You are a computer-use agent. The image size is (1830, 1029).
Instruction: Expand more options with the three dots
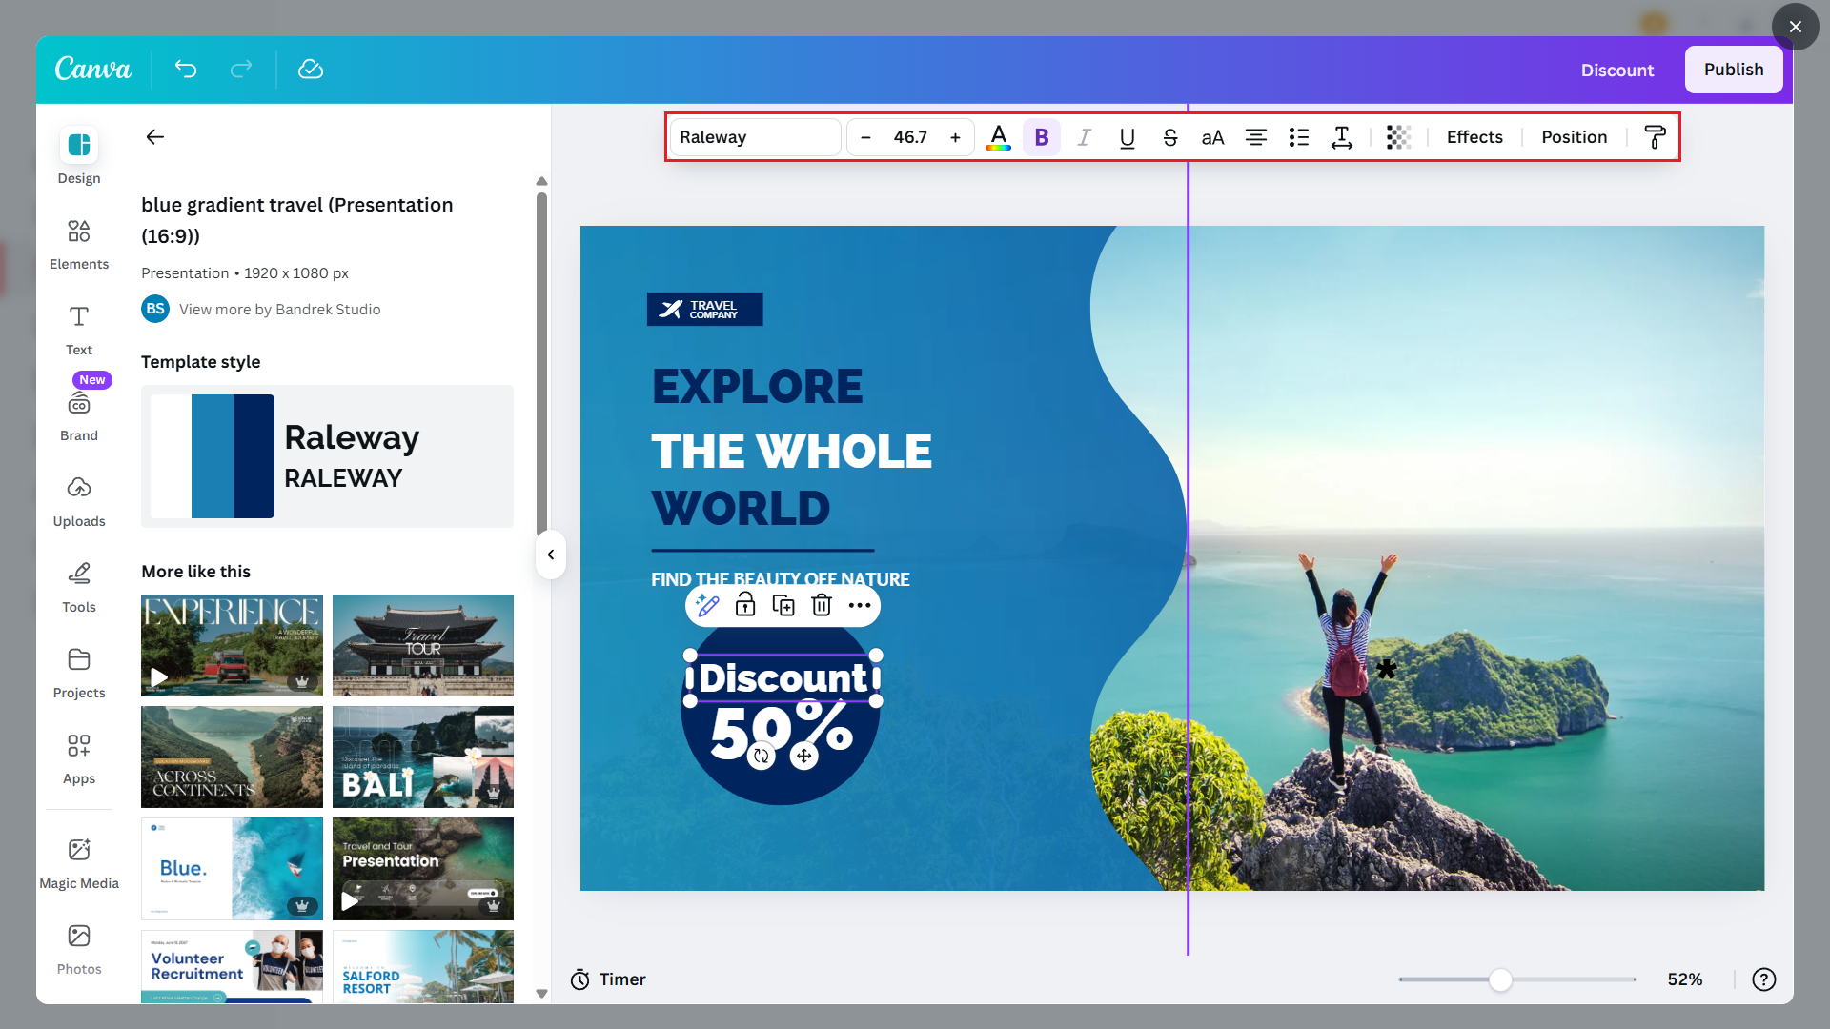click(x=860, y=604)
